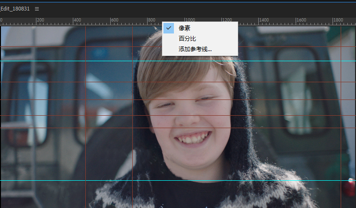
Task: Click the 200 mark on the ruler
Action: pos(40,21)
